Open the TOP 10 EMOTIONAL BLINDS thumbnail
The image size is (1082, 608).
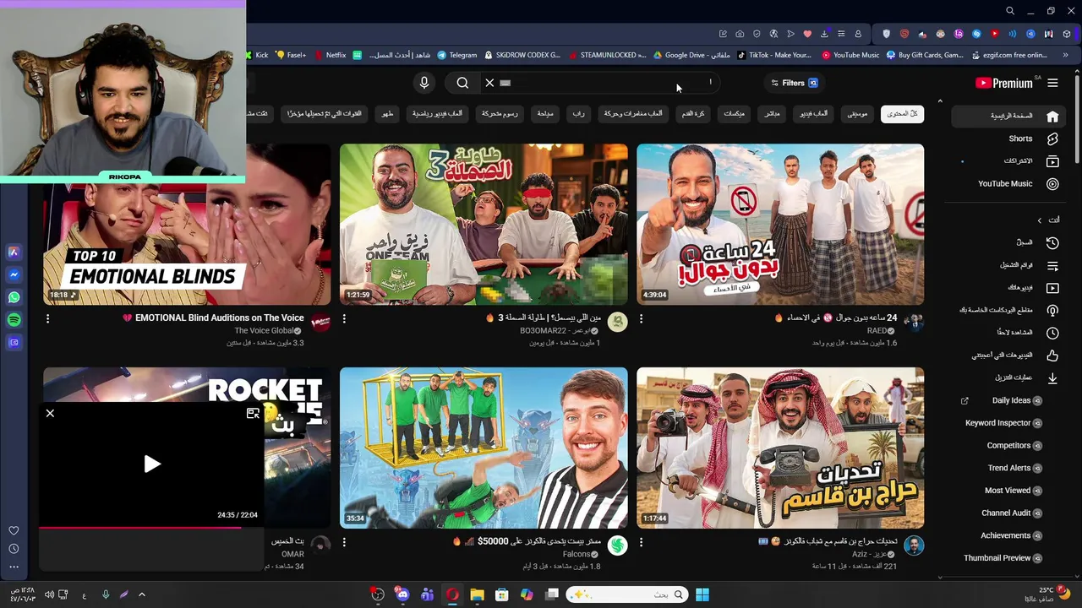187,245
